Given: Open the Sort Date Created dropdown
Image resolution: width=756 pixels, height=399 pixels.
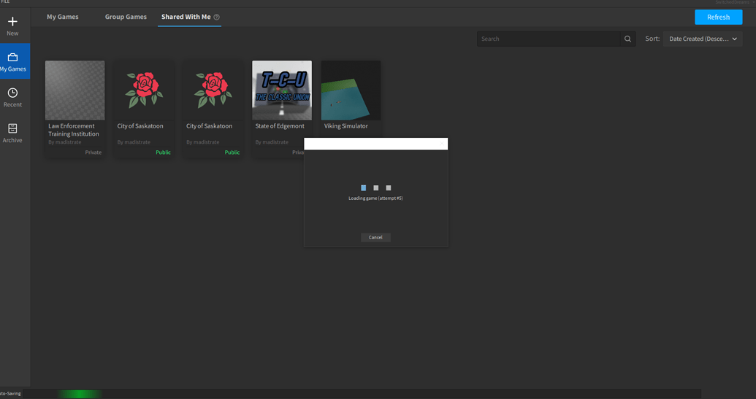Looking at the screenshot, I should tap(703, 39).
